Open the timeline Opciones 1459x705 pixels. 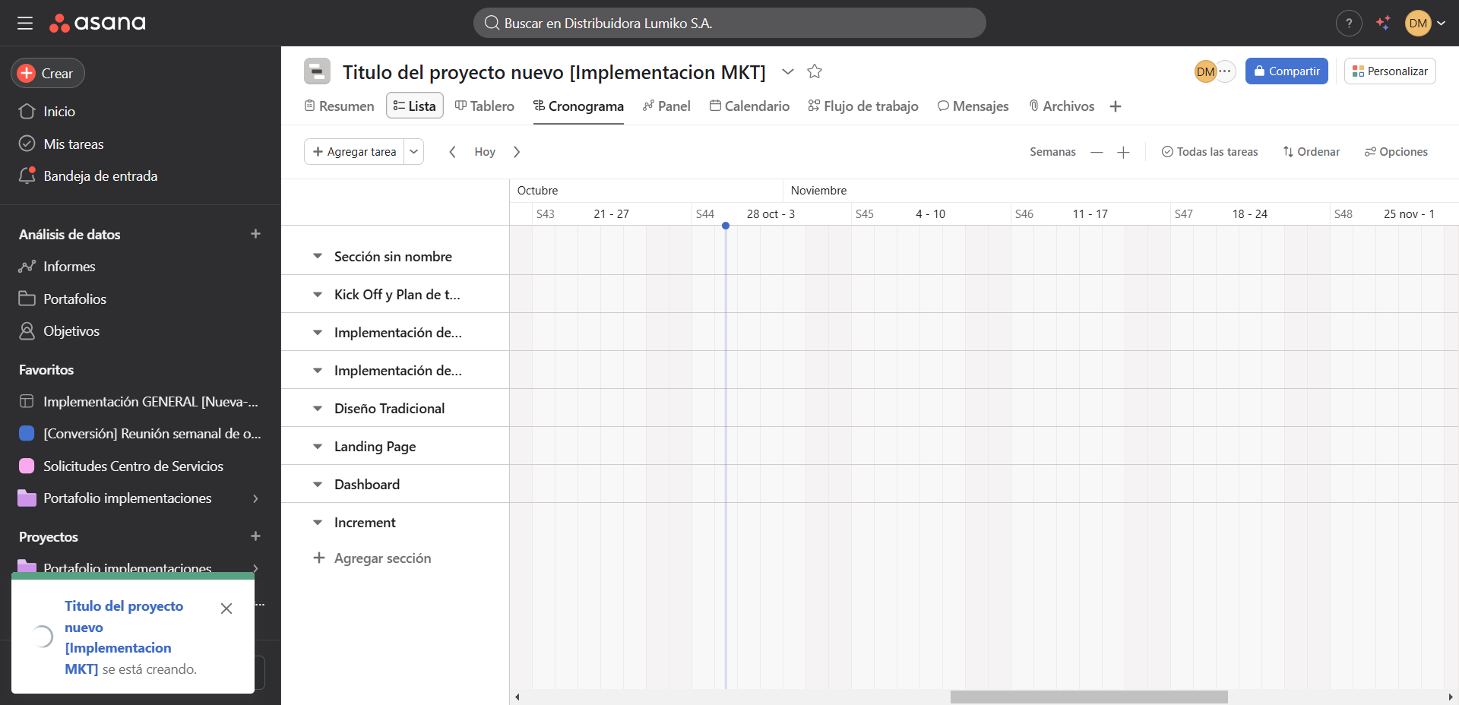pos(1396,152)
